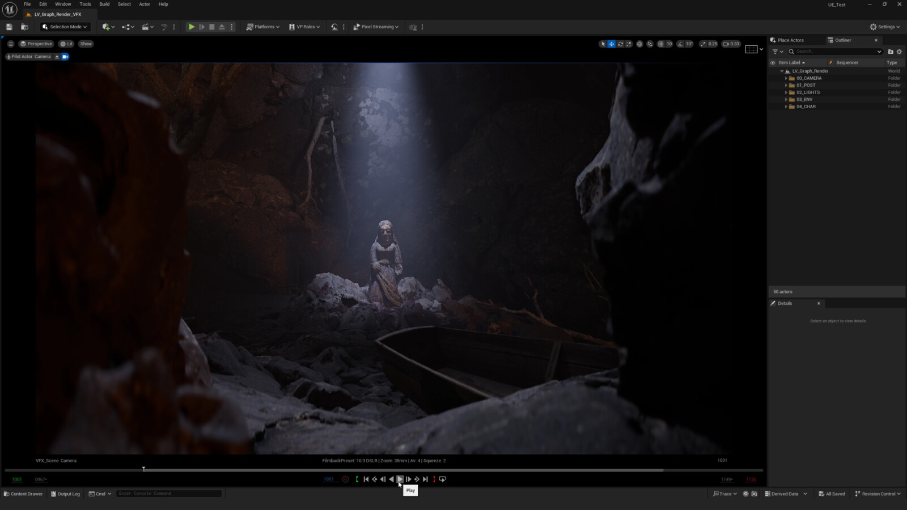This screenshot has height=510, width=907.
Task: Toggle the blue camera view icon
Action: pyautogui.click(x=65, y=57)
